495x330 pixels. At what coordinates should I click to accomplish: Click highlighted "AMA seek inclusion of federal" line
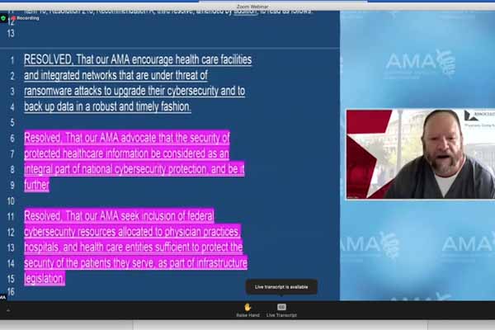click(120, 215)
